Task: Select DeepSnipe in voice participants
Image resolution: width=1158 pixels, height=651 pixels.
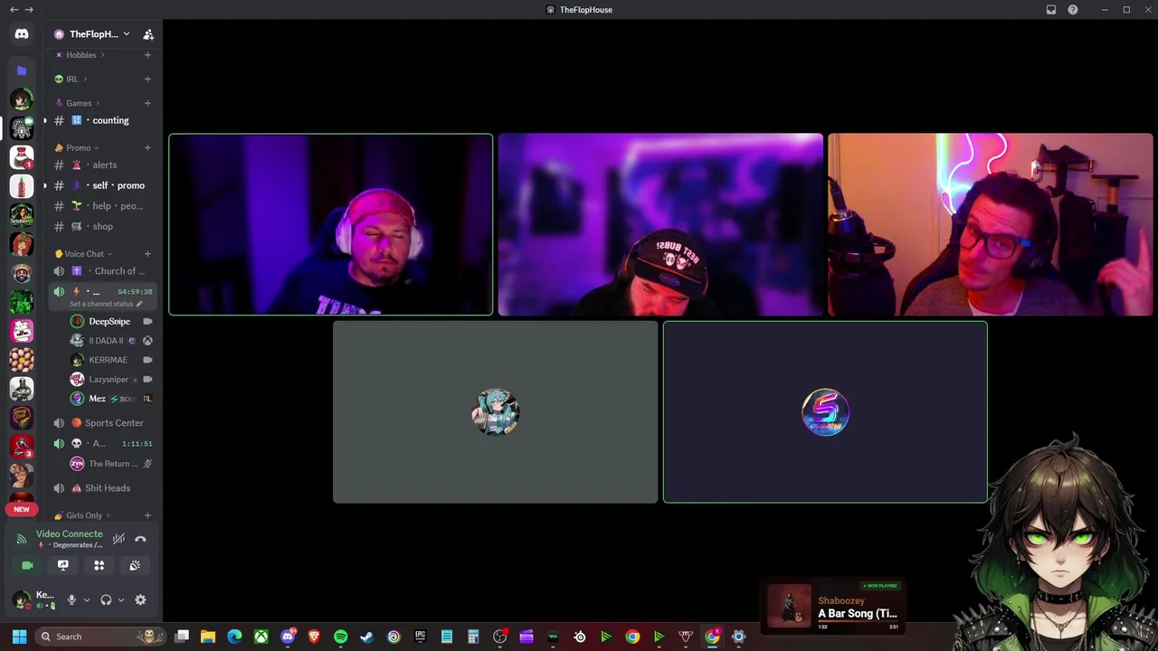Action: [x=109, y=322]
